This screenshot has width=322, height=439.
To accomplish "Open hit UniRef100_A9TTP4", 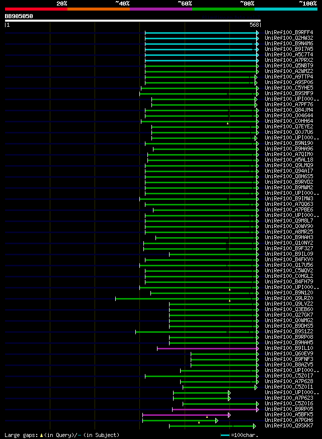I will [289, 77].
